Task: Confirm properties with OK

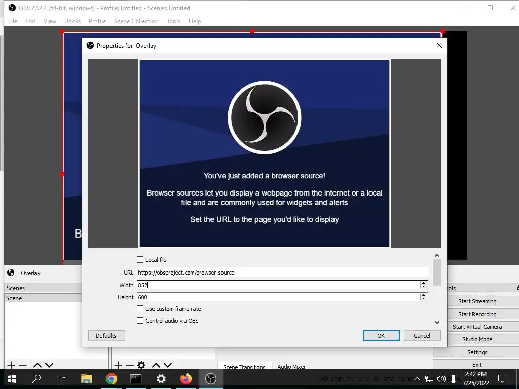Action: coord(381,335)
